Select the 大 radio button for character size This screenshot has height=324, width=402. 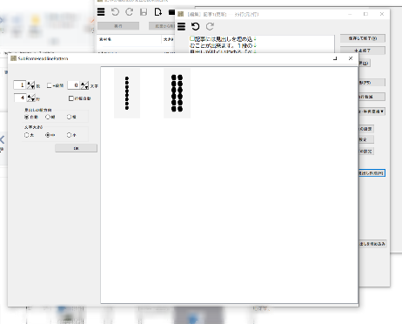[27, 135]
